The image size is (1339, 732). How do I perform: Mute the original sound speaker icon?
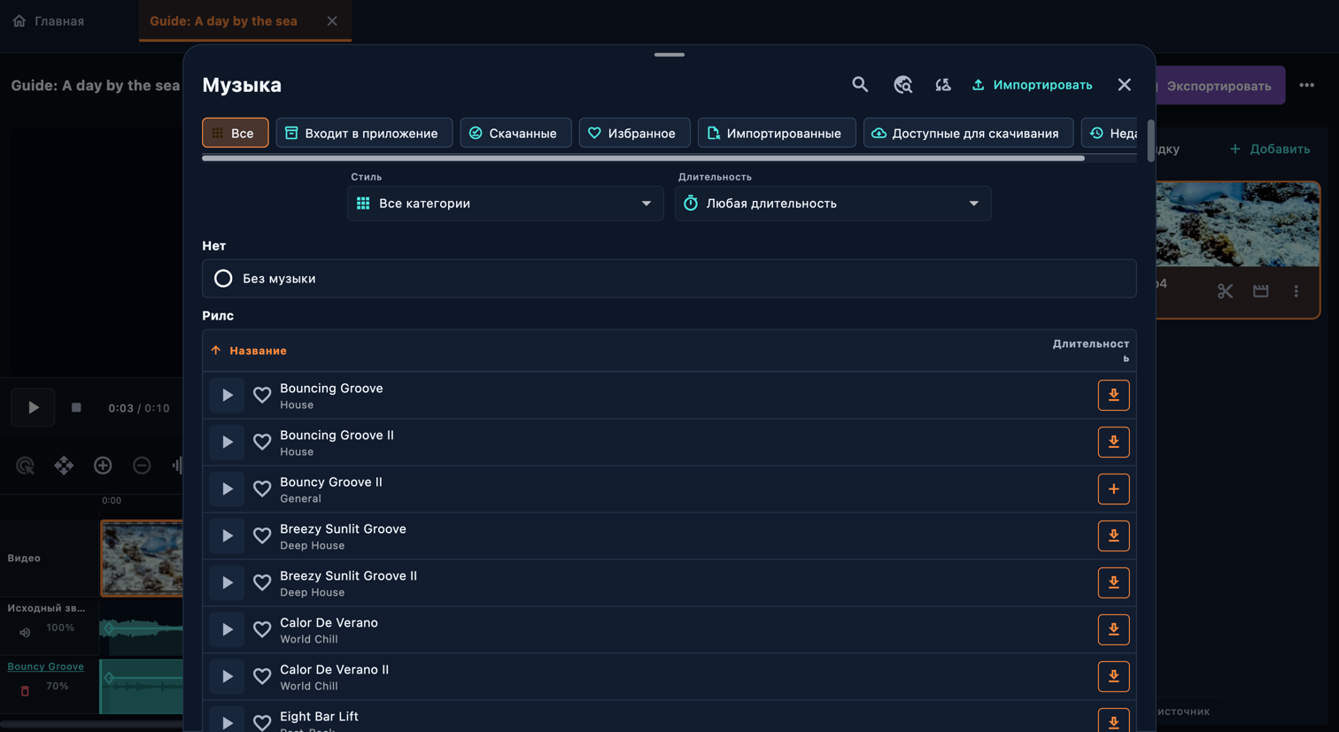25,632
